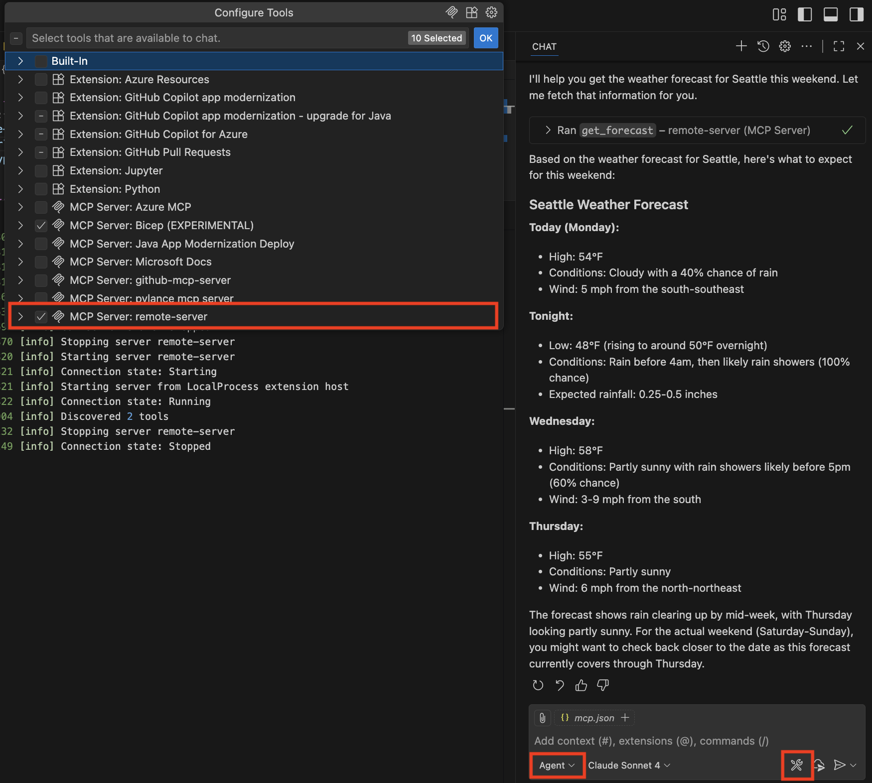Select the Extension: Jupyter row
Screen dimensions: 872x783
click(254, 171)
